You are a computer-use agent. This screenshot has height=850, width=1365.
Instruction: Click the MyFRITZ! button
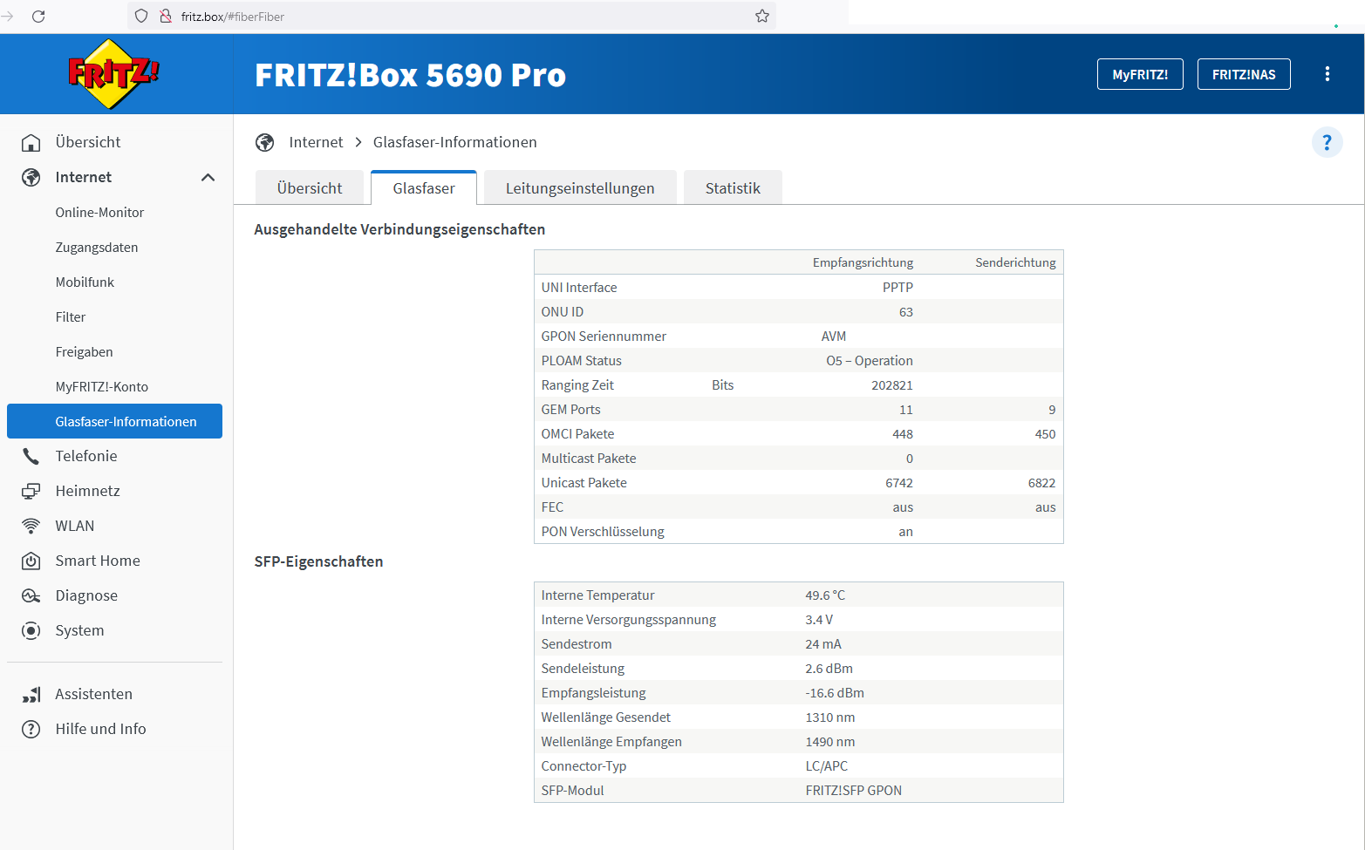coord(1140,74)
